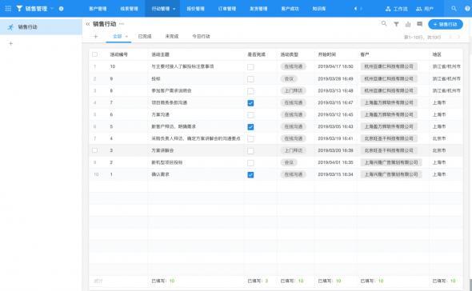The image size is (472, 291).
Task: Uncheck 是否完成 for 项目商务条款沟通
Action: (250, 103)
